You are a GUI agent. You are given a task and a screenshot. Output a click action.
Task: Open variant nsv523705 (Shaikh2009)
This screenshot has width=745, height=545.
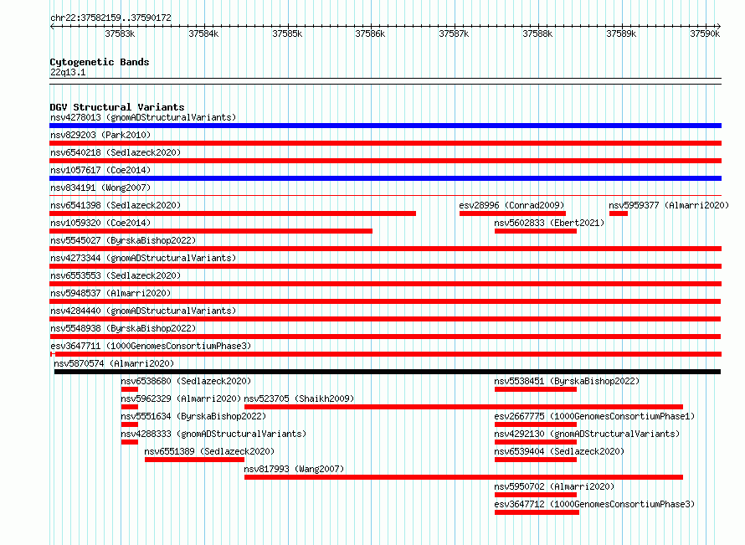300,398
